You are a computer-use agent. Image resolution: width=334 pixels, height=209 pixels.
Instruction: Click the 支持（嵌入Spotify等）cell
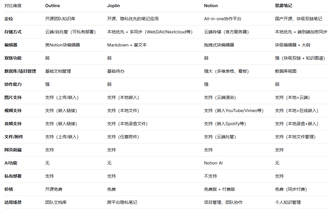click(x=225, y=124)
